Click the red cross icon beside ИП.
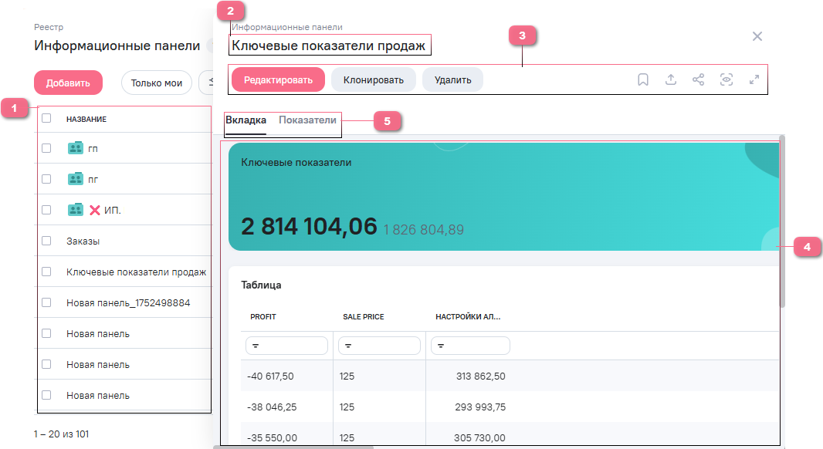This screenshot has width=823, height=449. click(95, 210)
